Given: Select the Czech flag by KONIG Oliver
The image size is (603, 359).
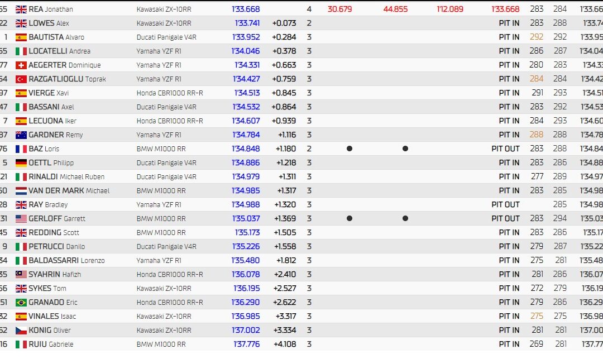Looking at the screenshot, I should (21, 330).
